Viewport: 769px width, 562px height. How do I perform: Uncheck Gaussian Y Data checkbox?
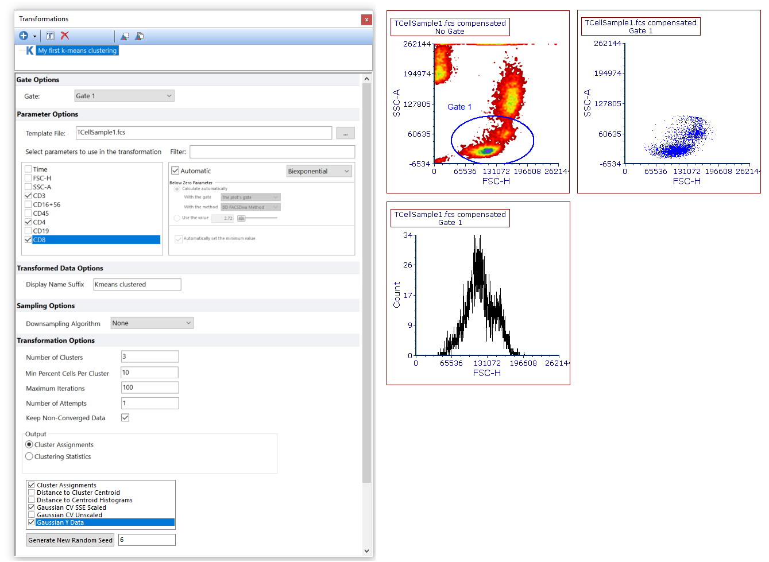pyautogui.click(x=32, y=522)
